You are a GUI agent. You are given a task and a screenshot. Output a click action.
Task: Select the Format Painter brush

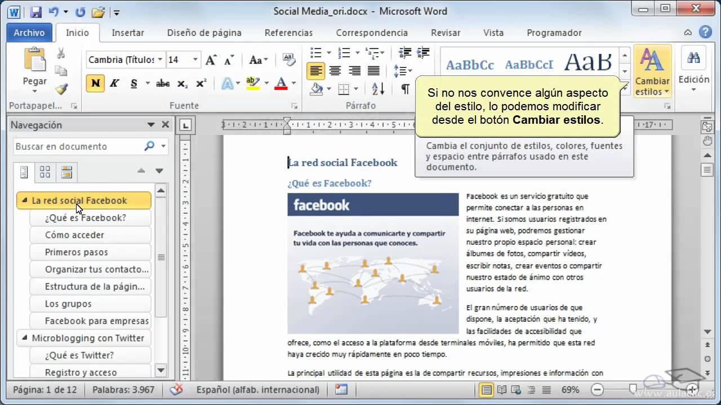click(61, 89)
